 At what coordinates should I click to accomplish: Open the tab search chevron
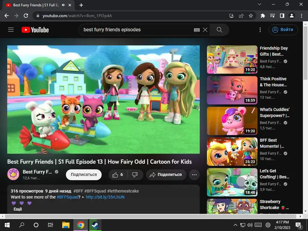pos(260,4)
